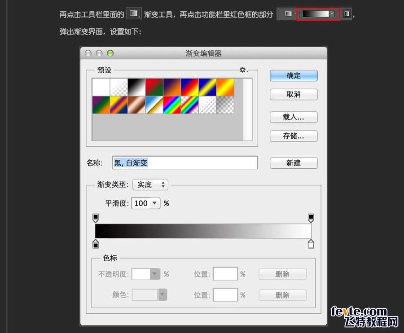Click the presets list scrollbar

point(247,110)
